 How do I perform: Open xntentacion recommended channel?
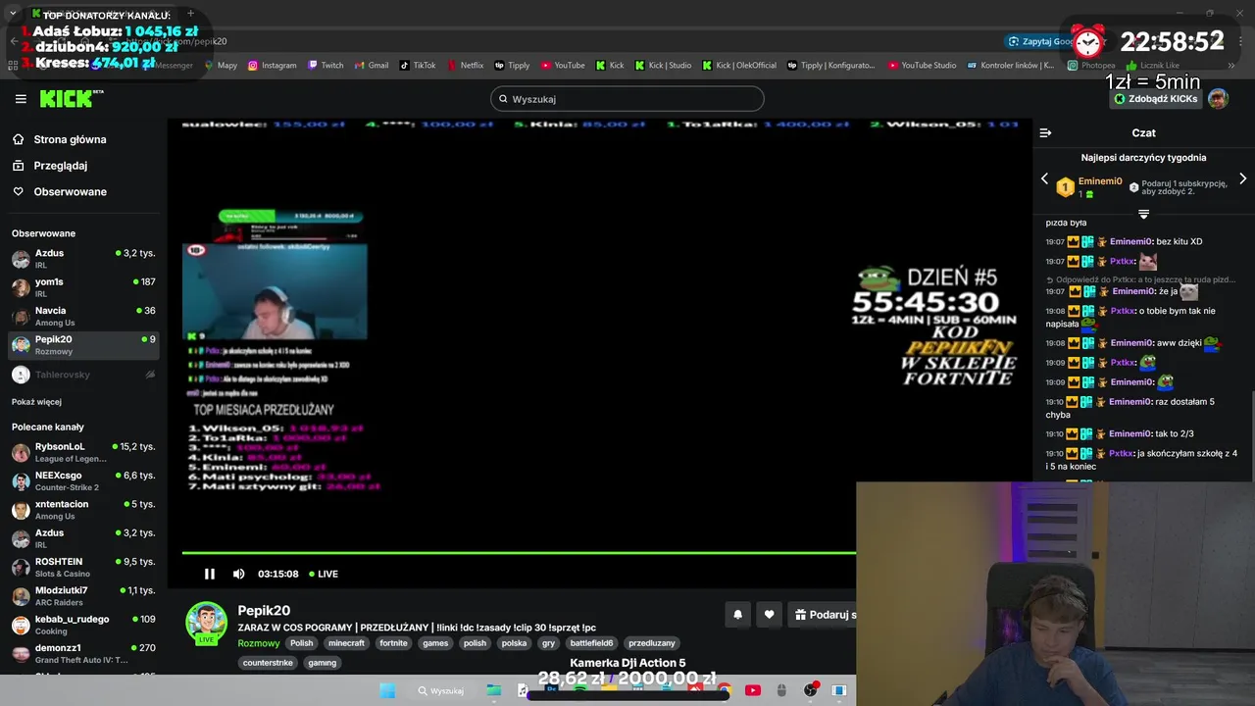(x=83, y=510)
